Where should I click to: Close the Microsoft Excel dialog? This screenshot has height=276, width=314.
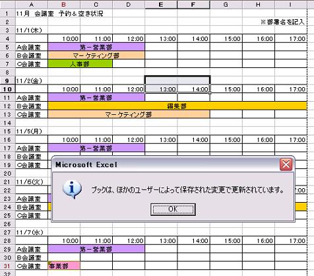286,164
